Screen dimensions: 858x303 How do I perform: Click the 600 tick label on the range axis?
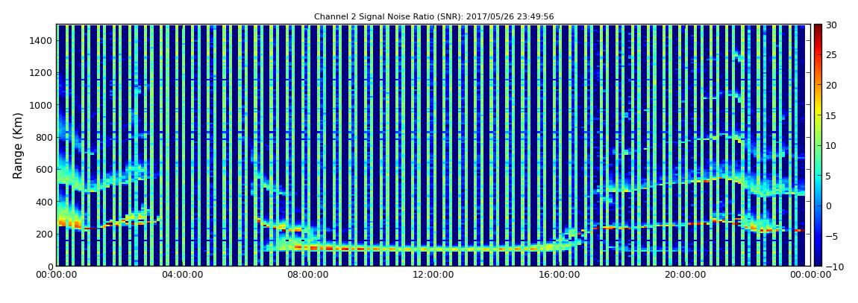[44, 170]
